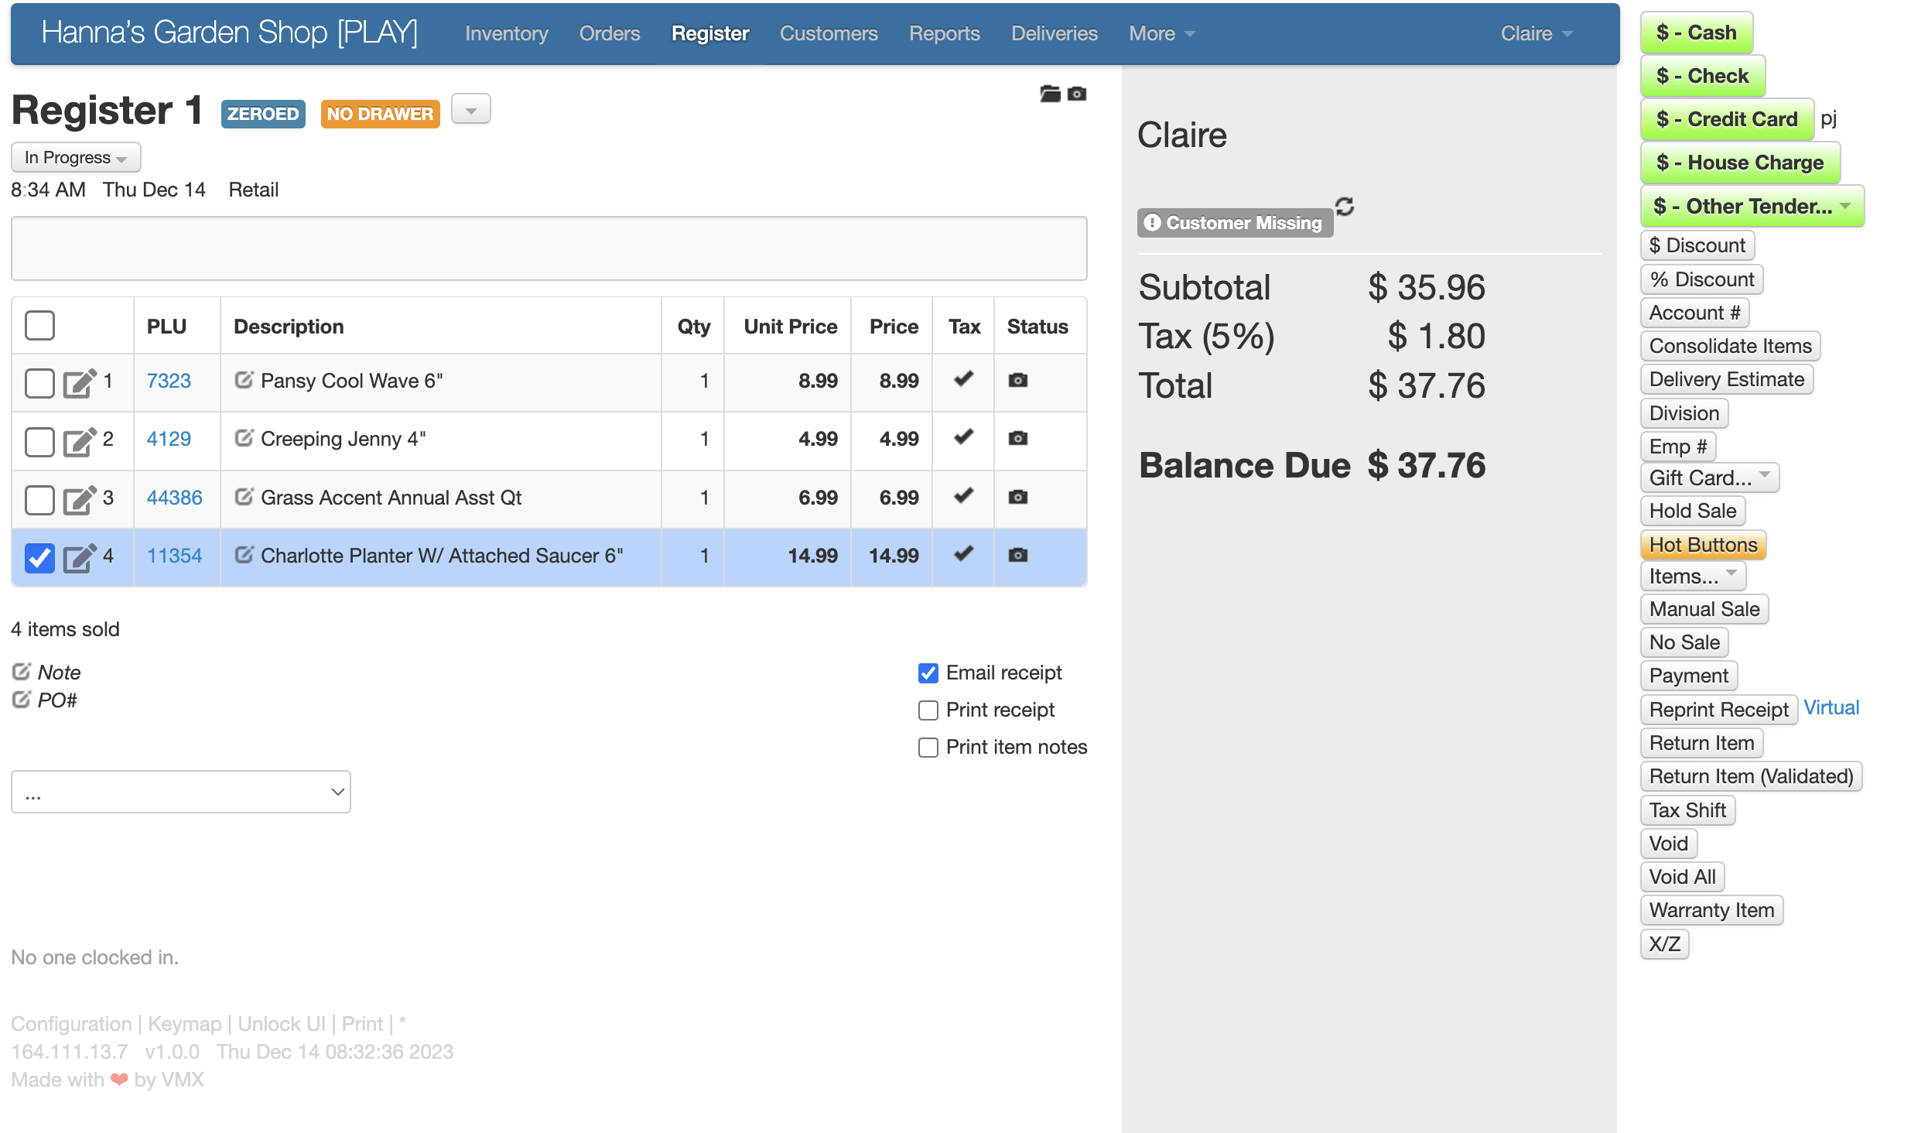This screenshot has width=1928, height=1133.
Task: Edit line 1 with pencil icon
Action: (79, 382)
